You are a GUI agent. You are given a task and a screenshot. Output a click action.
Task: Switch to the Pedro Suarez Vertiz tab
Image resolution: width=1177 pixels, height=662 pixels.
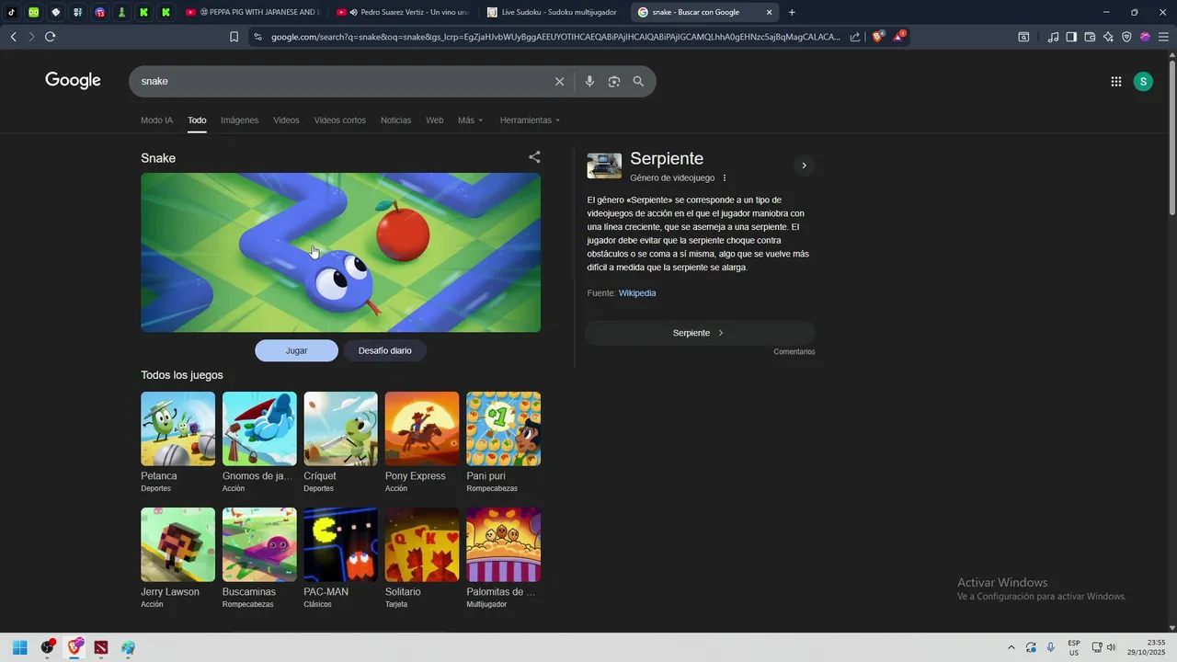[x=402, y=12]
